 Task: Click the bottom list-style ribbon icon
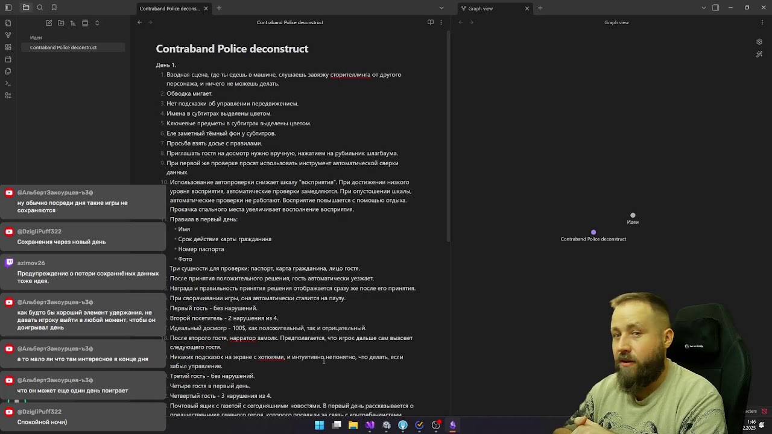click(8, 95)
